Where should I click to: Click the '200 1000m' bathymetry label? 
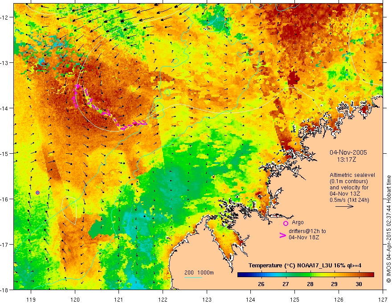click(x=199, y=273)
